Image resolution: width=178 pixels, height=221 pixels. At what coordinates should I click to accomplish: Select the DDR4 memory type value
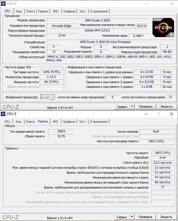[x=61, y=131]
